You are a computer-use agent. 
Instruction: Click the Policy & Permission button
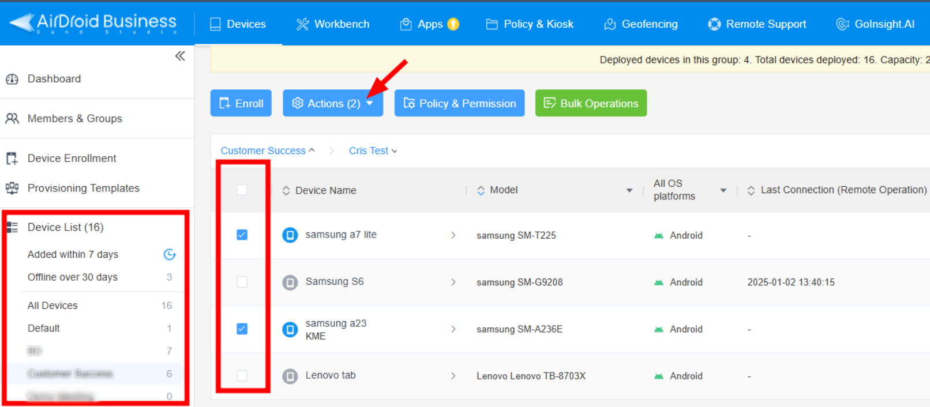(x=460, y=103)
